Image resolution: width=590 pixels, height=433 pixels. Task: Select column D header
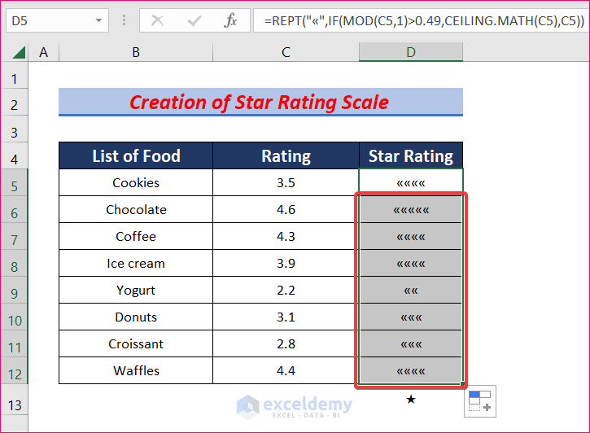tap(411, 52)
